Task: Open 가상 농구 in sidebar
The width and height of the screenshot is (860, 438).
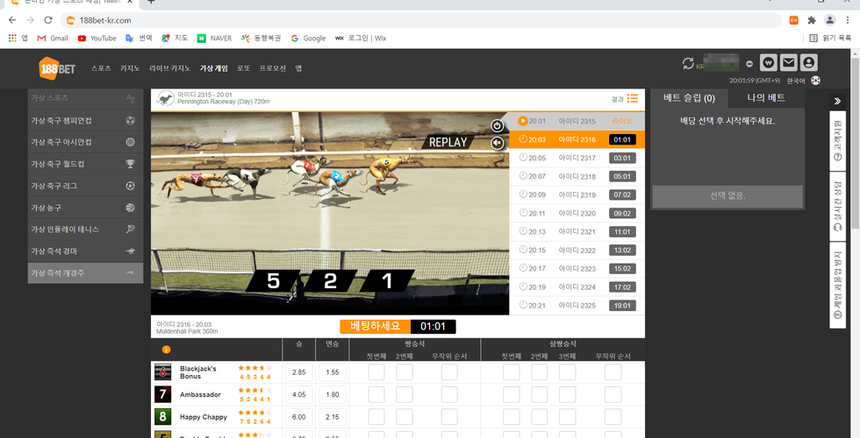Action: click(x=85, y=208)
